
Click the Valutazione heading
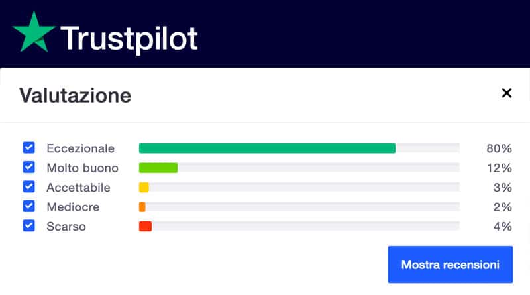click(x=75, y=95)
